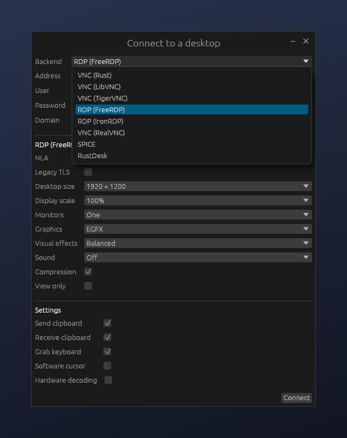Open the Graphics EGFX dropdown

pyautogui.click(x=198, y=229)
